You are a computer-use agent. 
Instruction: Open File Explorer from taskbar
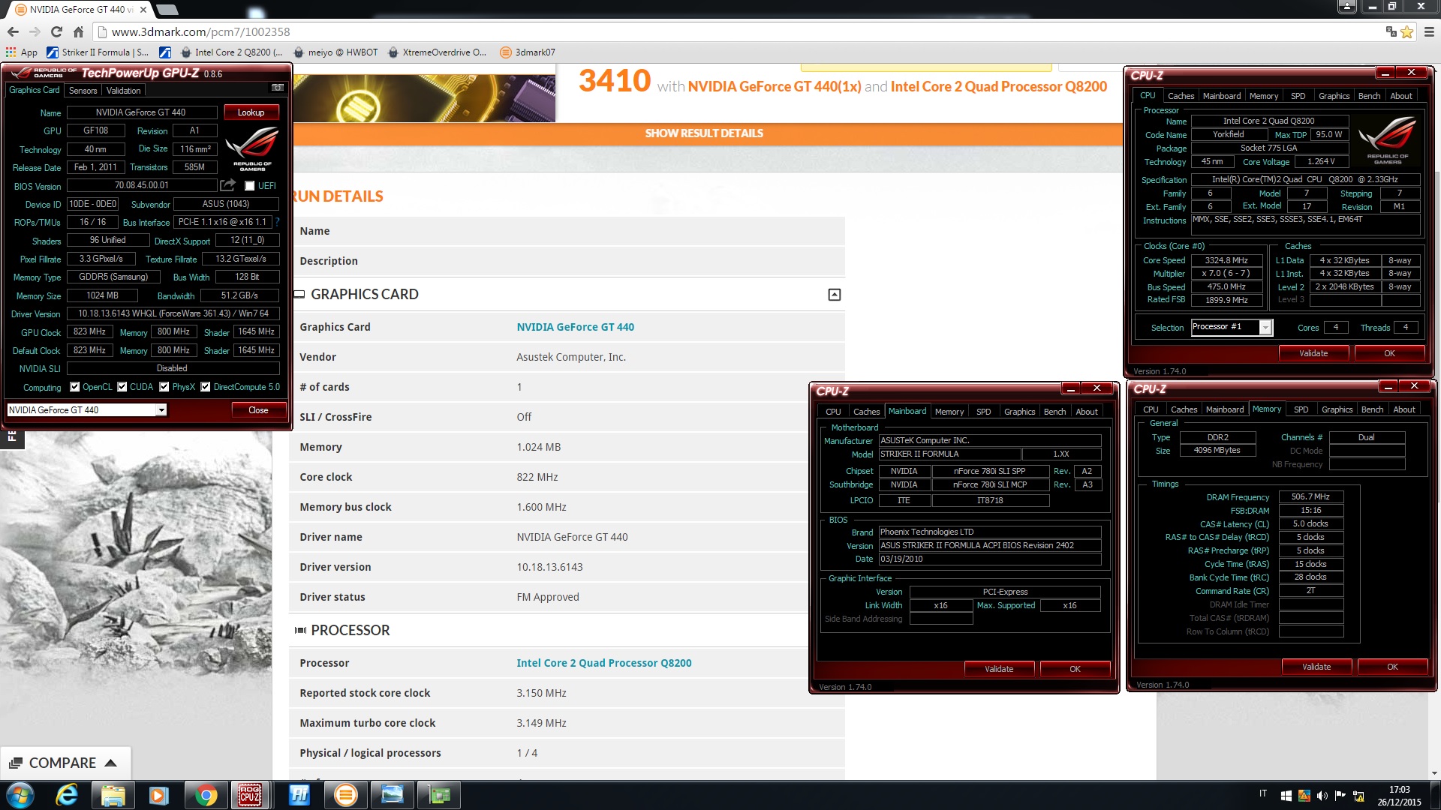pyautogui.click(x=113, y=795)
